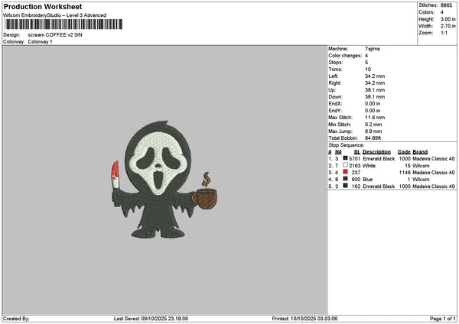This screenshot has width=459, height=324.
Task: Click the stitch count '5701' in row 1
Action: tap(354, 159)
